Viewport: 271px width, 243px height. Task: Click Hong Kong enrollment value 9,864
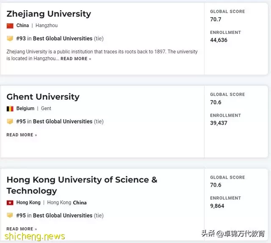(x=217, y=206)
